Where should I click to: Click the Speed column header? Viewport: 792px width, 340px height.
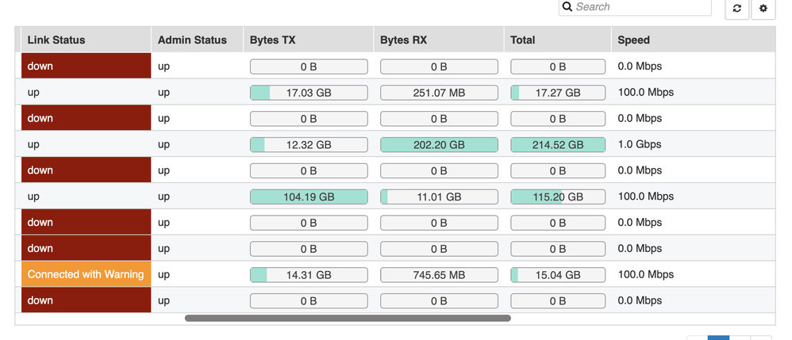pyautogui.click(x=634, y=40)
